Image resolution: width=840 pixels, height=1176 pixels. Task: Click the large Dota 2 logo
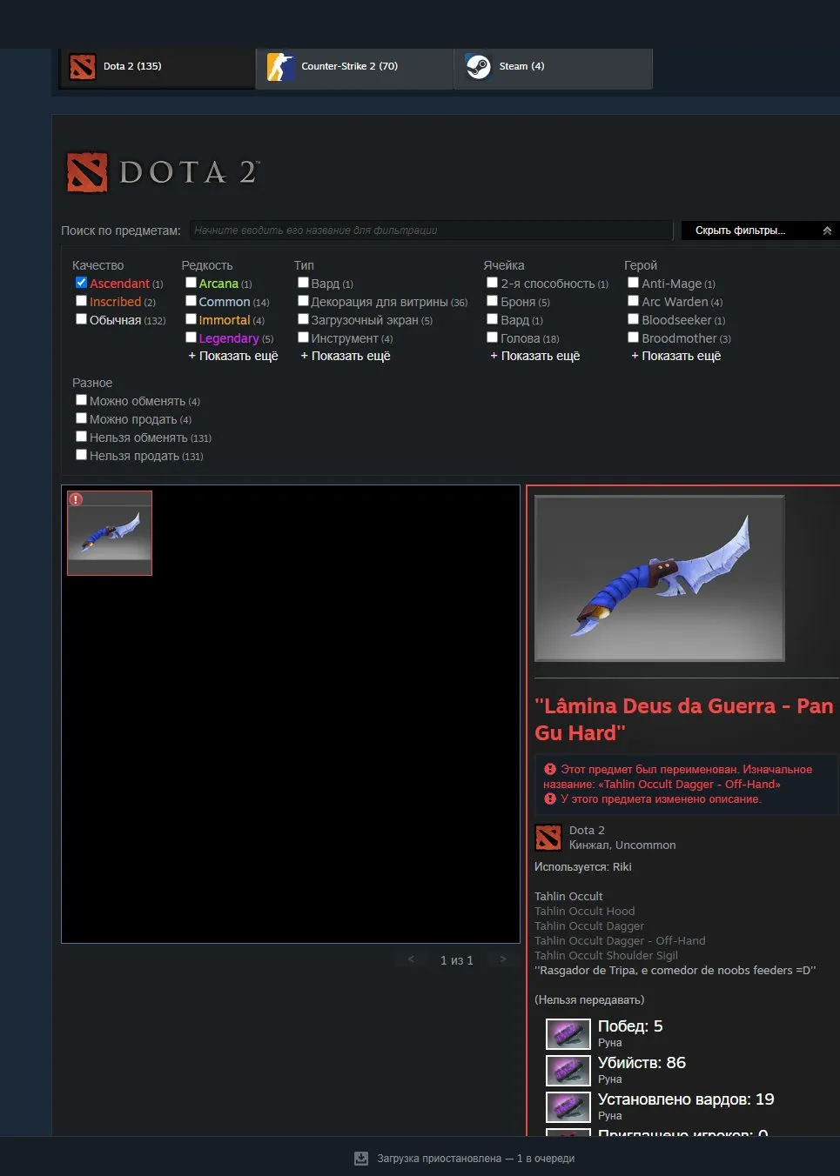pyautogui.click(x=163, y=172)
